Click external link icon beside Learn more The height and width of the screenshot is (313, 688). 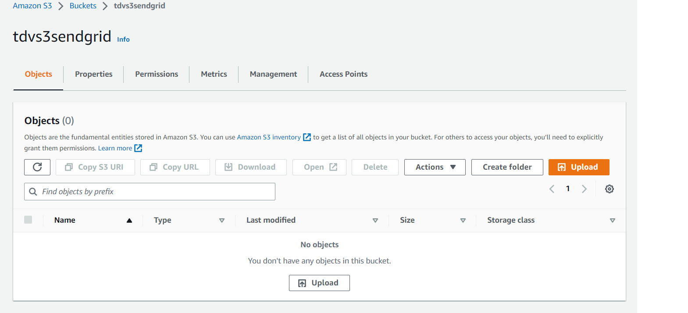(138, 148)
